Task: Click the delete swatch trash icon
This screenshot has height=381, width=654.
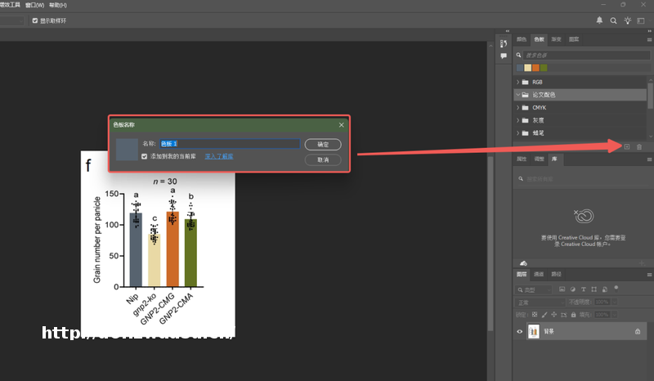Action: click(639, 146)
